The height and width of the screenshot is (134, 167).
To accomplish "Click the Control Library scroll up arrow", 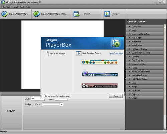I will point(165,26).
